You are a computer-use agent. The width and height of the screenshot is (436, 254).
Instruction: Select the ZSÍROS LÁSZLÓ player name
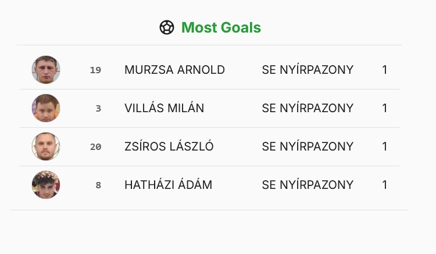click(x=169, y=146)
